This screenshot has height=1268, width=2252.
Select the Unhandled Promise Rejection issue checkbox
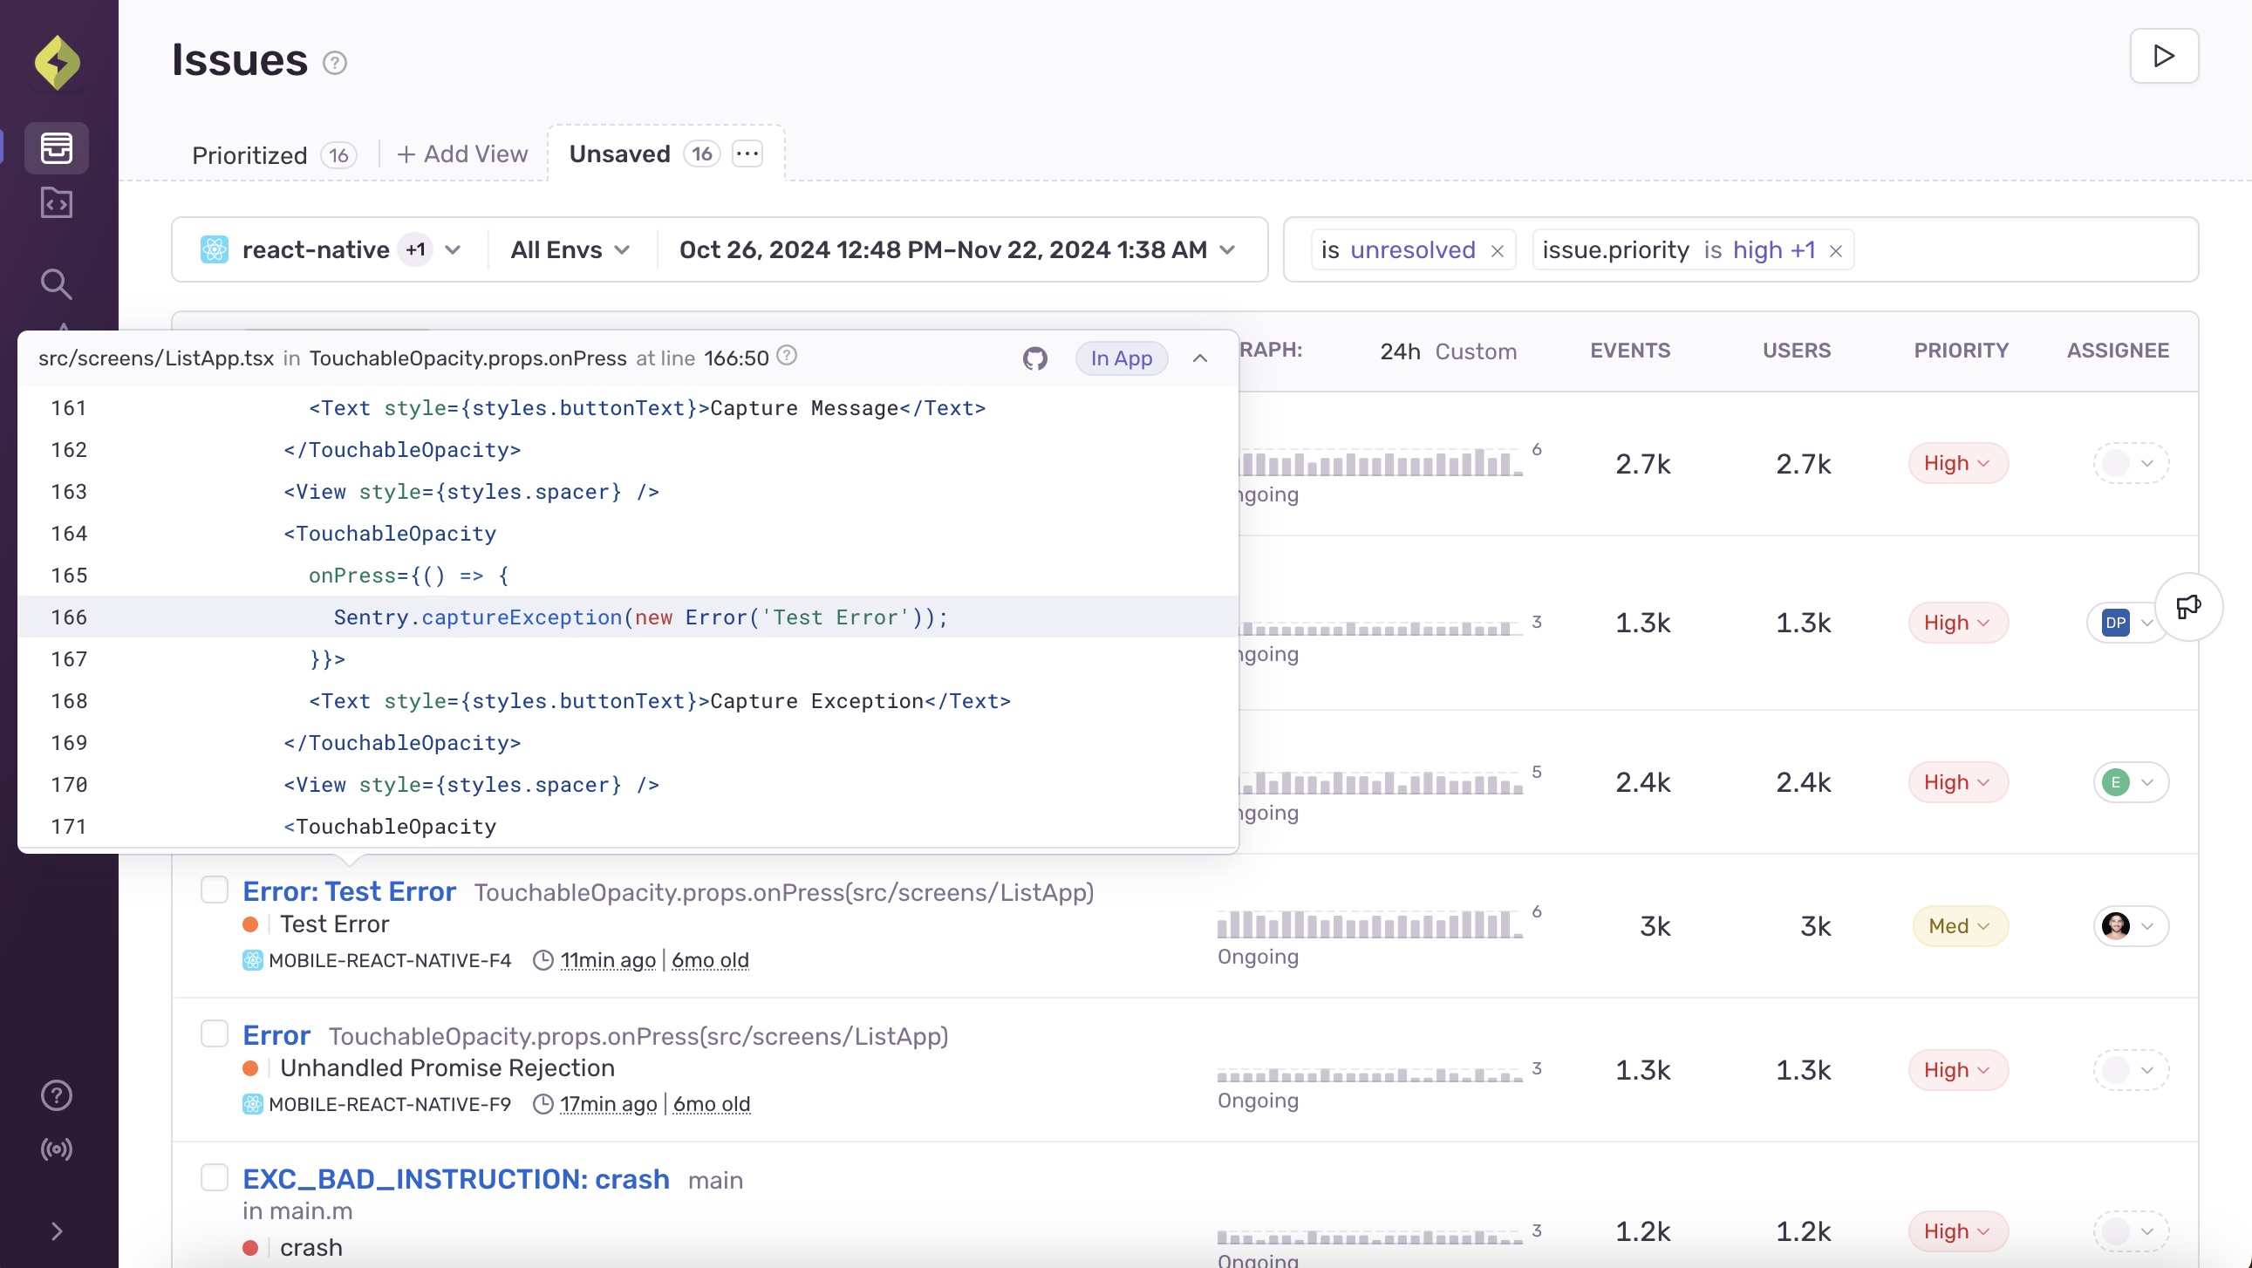point(215,1033)
